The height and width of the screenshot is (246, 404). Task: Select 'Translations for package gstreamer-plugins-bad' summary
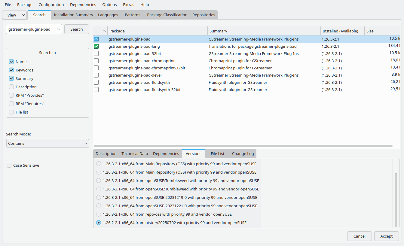pos(252,46)
